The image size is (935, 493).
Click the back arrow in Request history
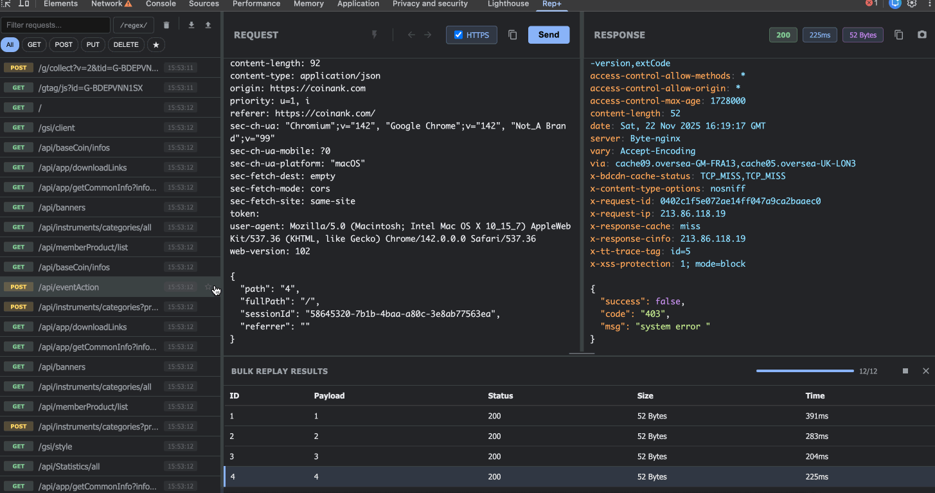[411, 35]
